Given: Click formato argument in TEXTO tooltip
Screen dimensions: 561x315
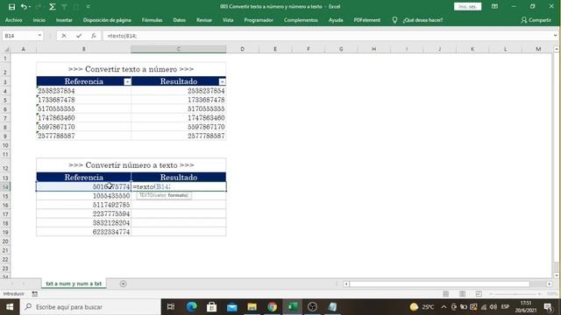Looking at the screenshot, I should pos(177,195).
